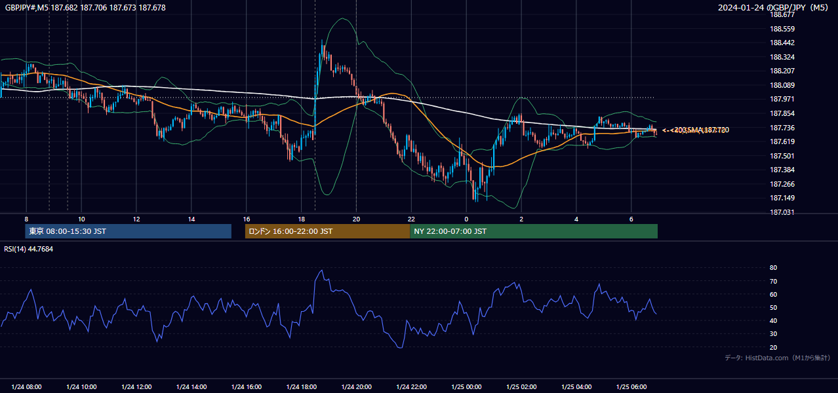Click the 1/25 00:00 time axis label
Screen dimensions: 838x393
(467, 387)
